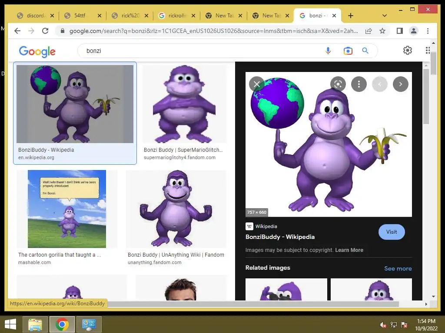Viewport: 445px width, 333px height.
Task: Click the padlock site info icon
Action: [x=63, y=31]
